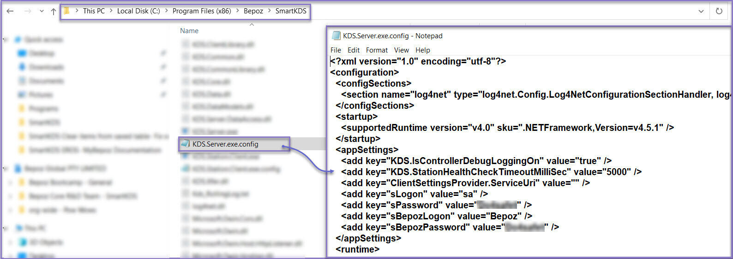Open Notepad Format menu
Viewport: 733px width, 259px height.
[377, 50]
